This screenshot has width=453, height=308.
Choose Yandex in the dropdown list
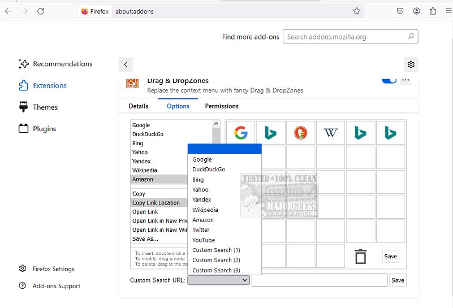pos(225,199)
